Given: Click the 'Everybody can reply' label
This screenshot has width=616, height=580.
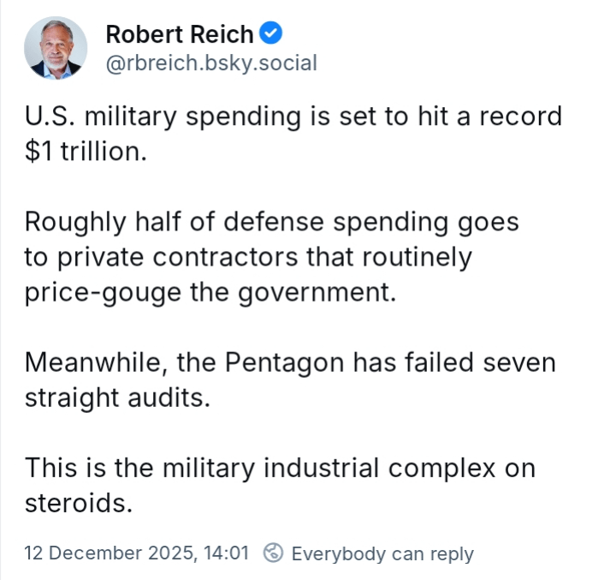Looking at the screenshot, I should click(382, 553).
